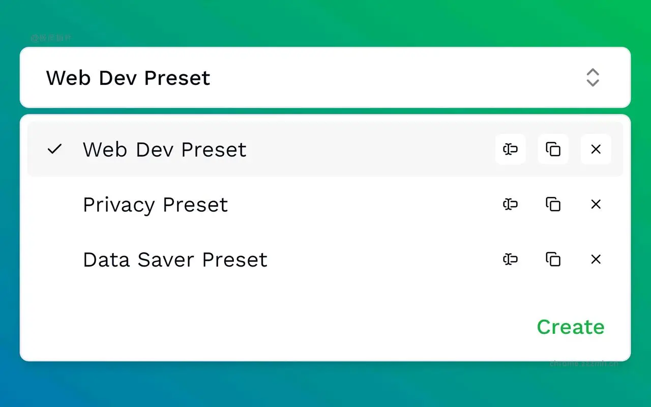Duplicate the Privacy Preset
The width and height of the screenshot is (651, 407).
(x=553, y=205)
